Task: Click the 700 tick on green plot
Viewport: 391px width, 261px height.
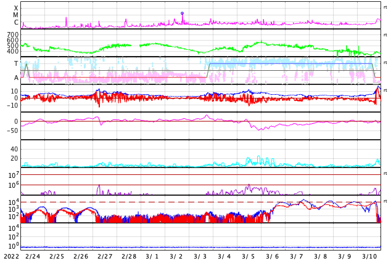Action: tap(13, 34)
